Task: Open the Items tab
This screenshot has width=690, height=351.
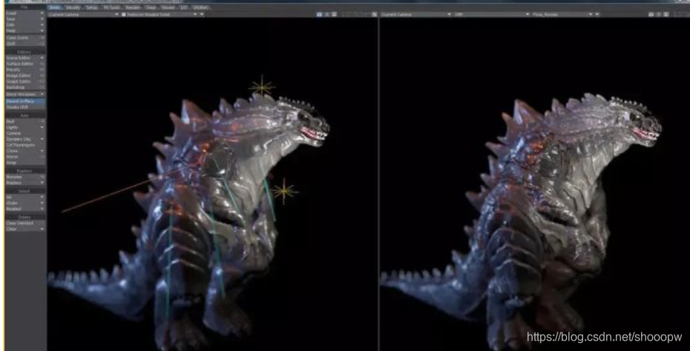Action: pyautogui.click(x=55, y=8)
